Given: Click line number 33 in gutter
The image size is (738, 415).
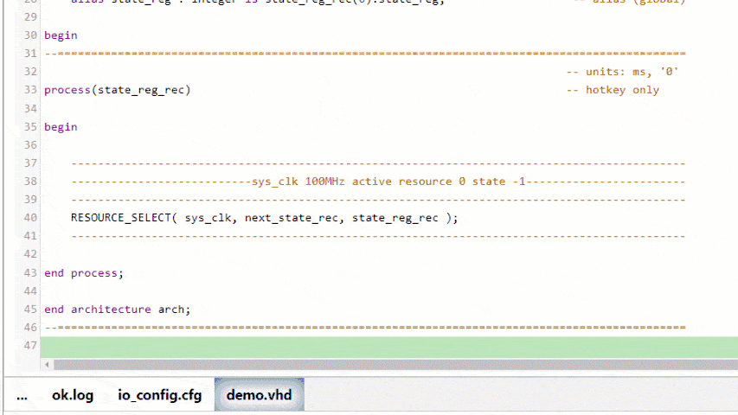Looking at the screenshot, I should pos(30,90).
